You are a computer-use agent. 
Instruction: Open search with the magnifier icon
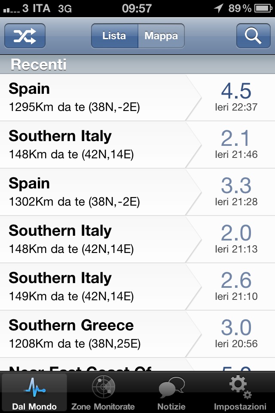click(253, 36)
